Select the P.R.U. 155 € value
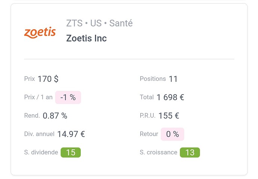The width and height of the screenshot is (258, 179). point(169,116)
